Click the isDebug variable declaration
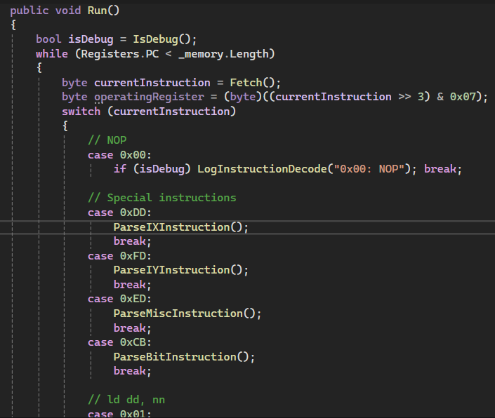This screenshot has height=418, width=495. click(x=91, y=39)
